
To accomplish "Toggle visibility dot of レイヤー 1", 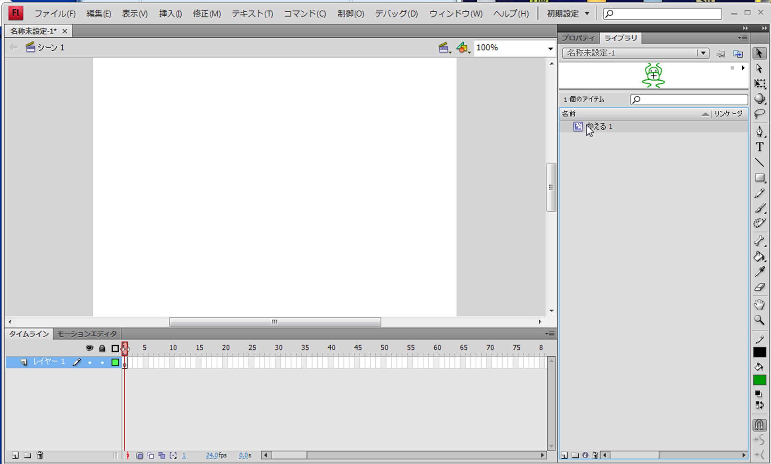I will [x=90, y=362].
